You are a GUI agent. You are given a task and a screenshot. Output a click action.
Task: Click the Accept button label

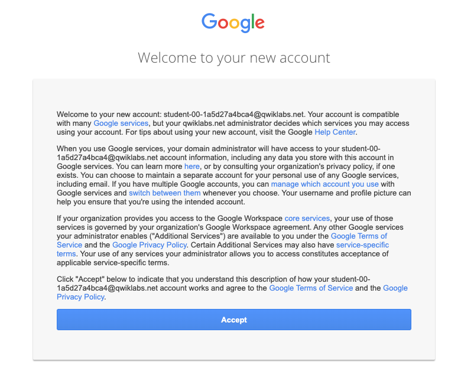pyautogui.click(x=234, y=319)
